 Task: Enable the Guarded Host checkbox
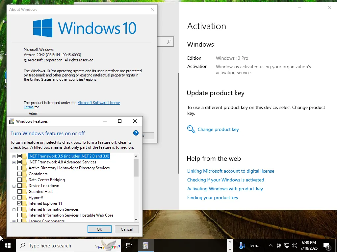19,192
